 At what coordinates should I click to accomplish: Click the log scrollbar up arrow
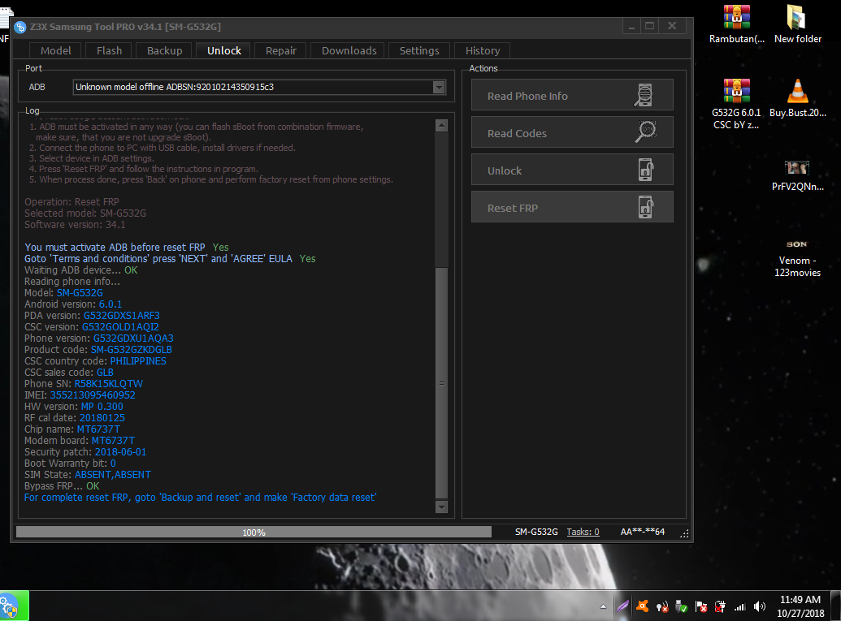pyautogui.click(x=441, y=125)
